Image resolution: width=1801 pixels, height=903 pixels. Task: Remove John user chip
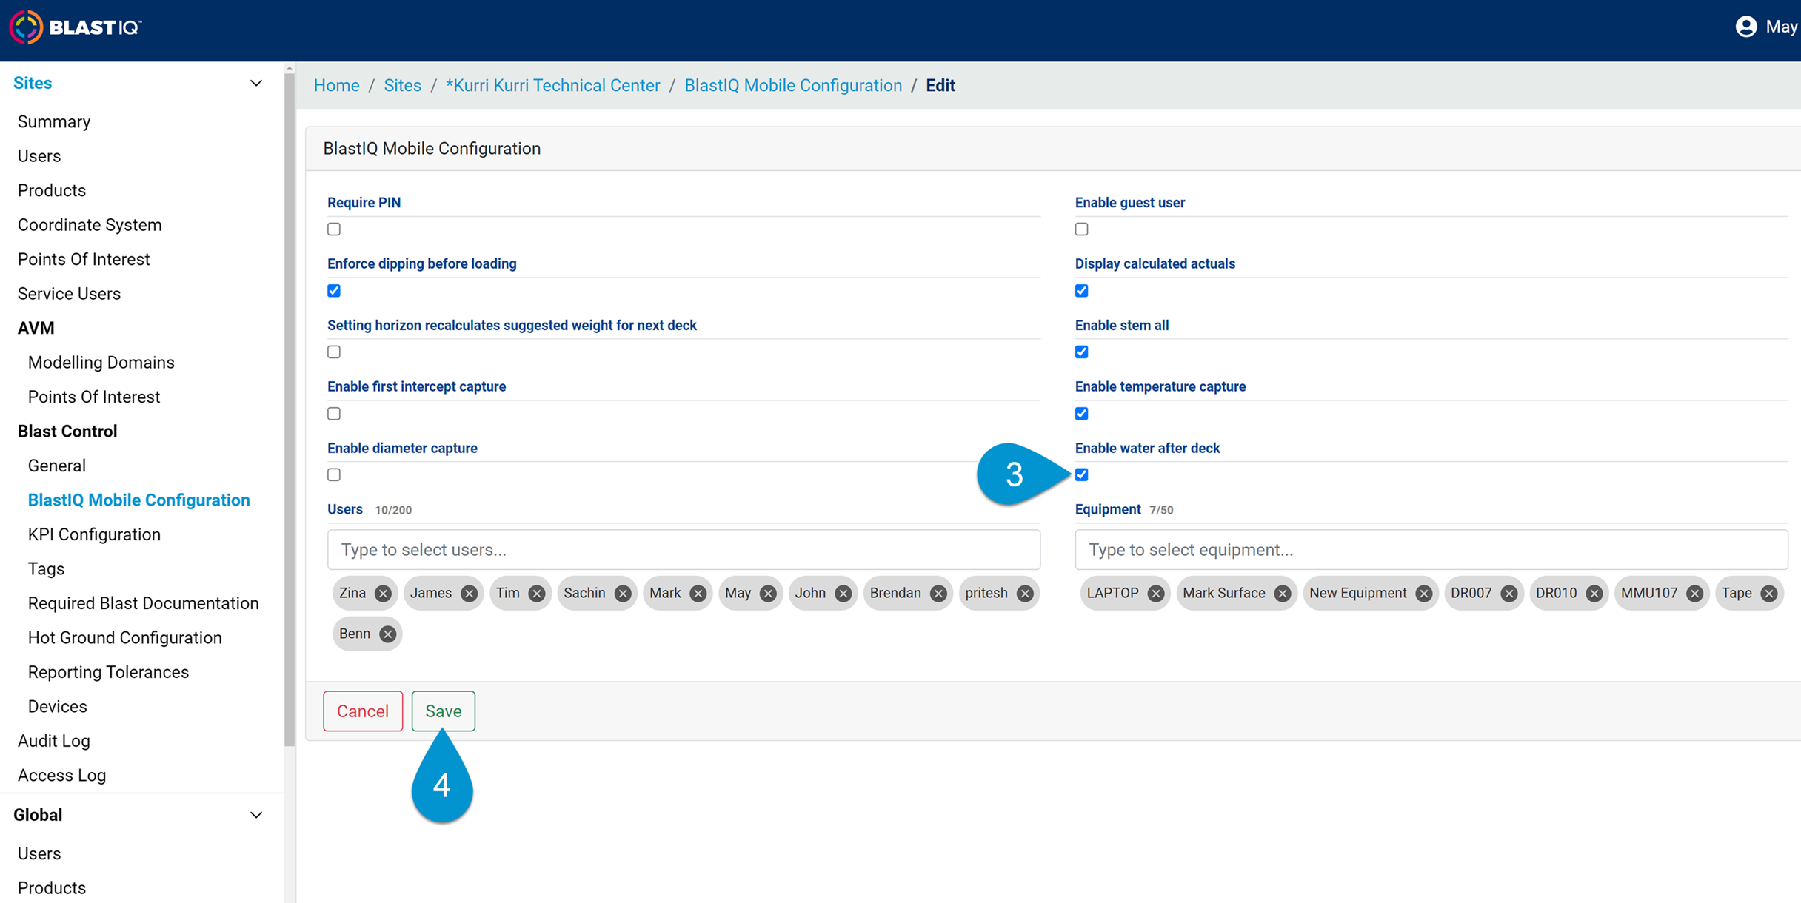coord(843,594)
